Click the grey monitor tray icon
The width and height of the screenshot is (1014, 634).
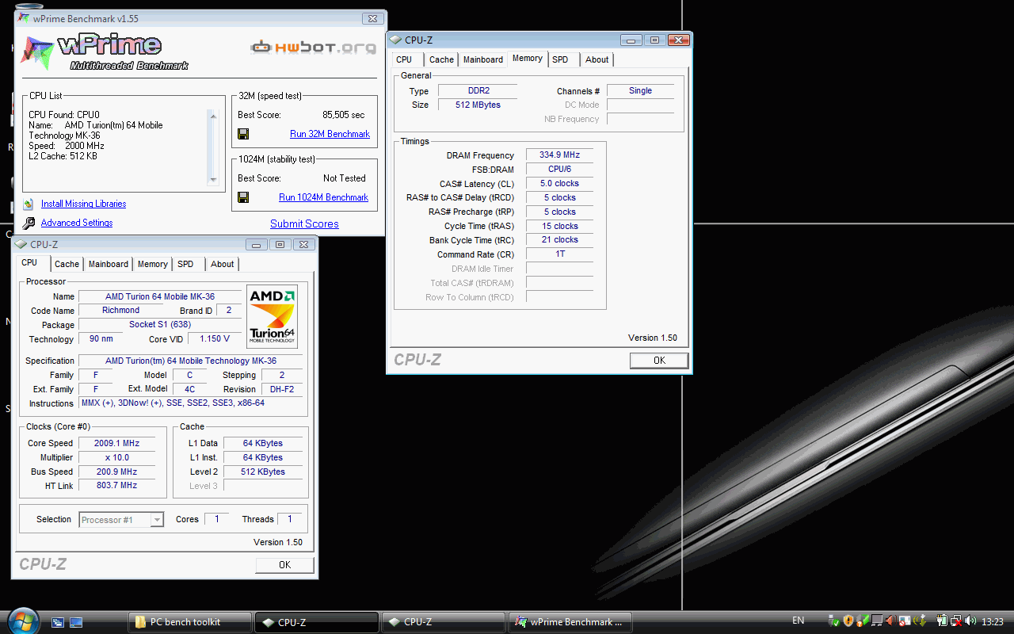(877, 621)
